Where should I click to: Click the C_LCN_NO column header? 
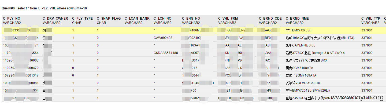point(162,19)
